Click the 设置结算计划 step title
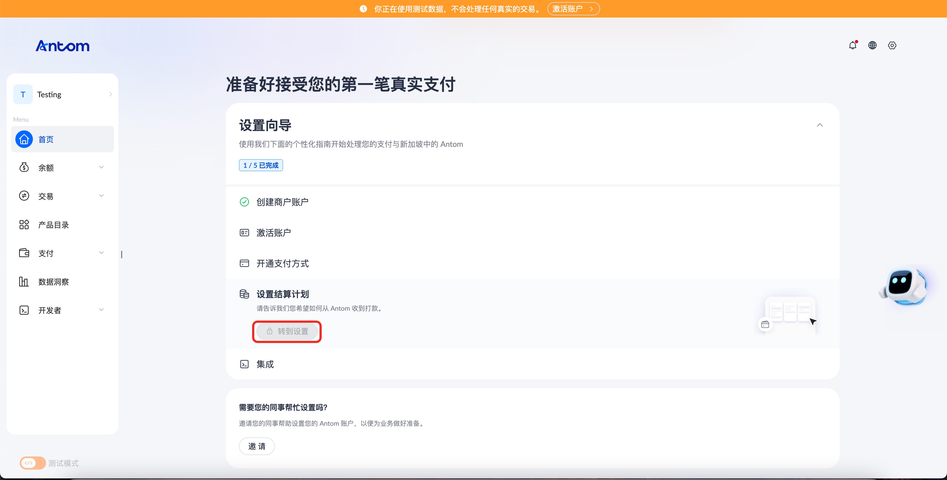 282,294
